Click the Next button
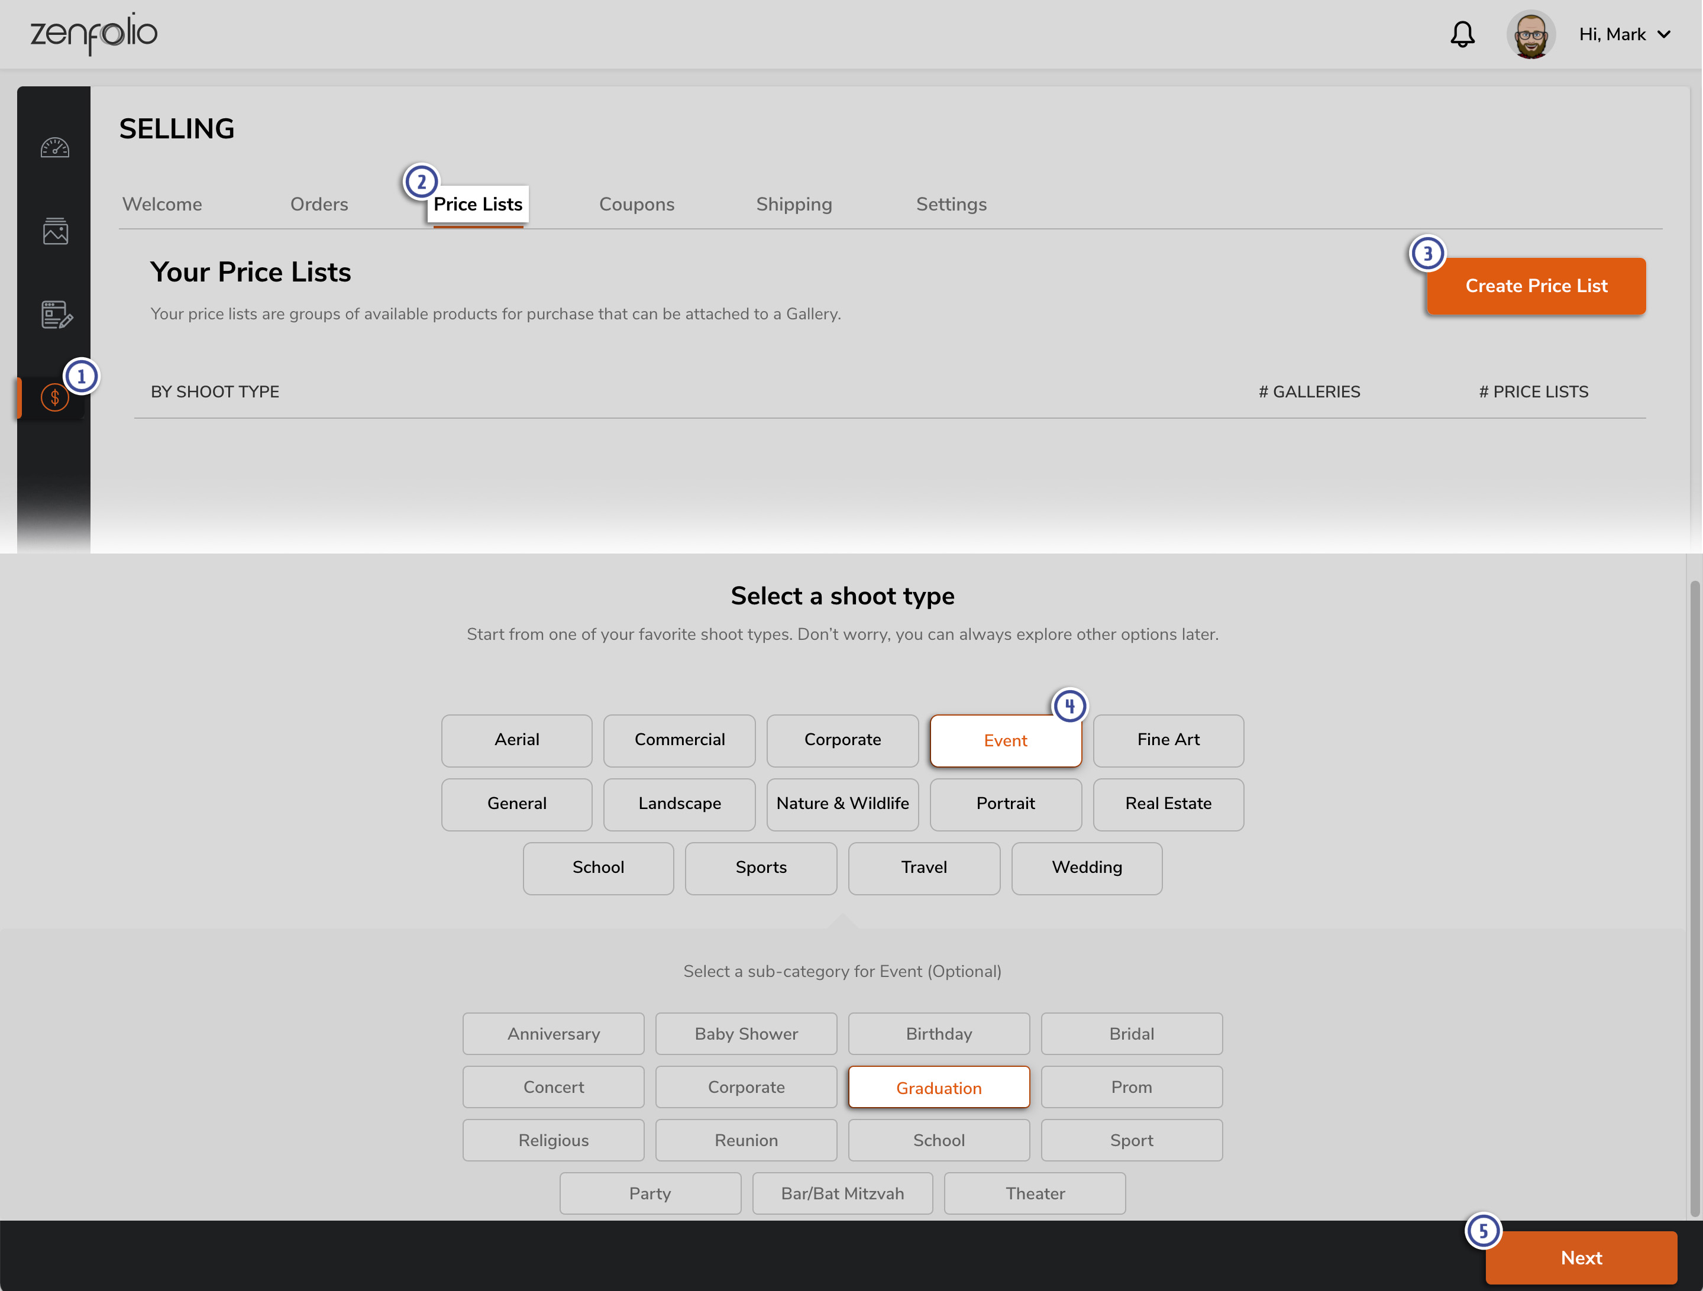Image resolution: width=1703 pixels, height=1291 pixels. [x=1581, y=1257]
